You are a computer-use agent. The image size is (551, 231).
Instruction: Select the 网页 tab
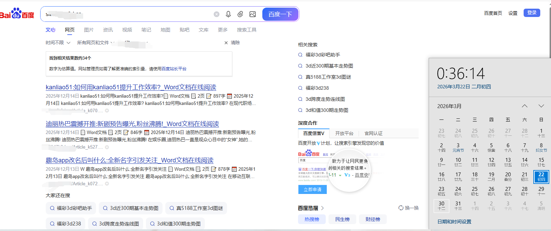[70, 30]
